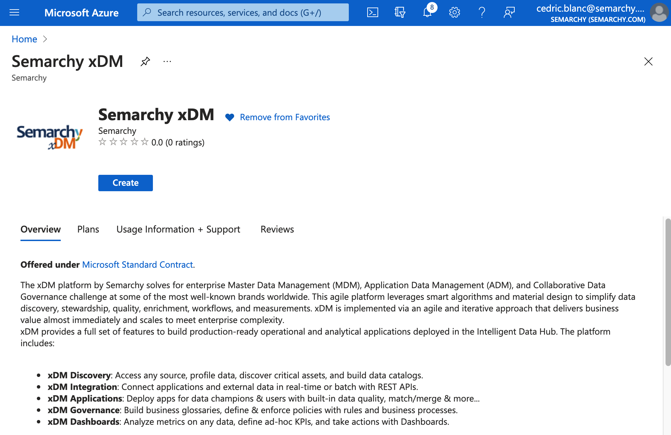The width and height of the screenshot is (671, 435).
Task: Open Directories and subscriptions filter icon
Action: [x=400, y=13]
